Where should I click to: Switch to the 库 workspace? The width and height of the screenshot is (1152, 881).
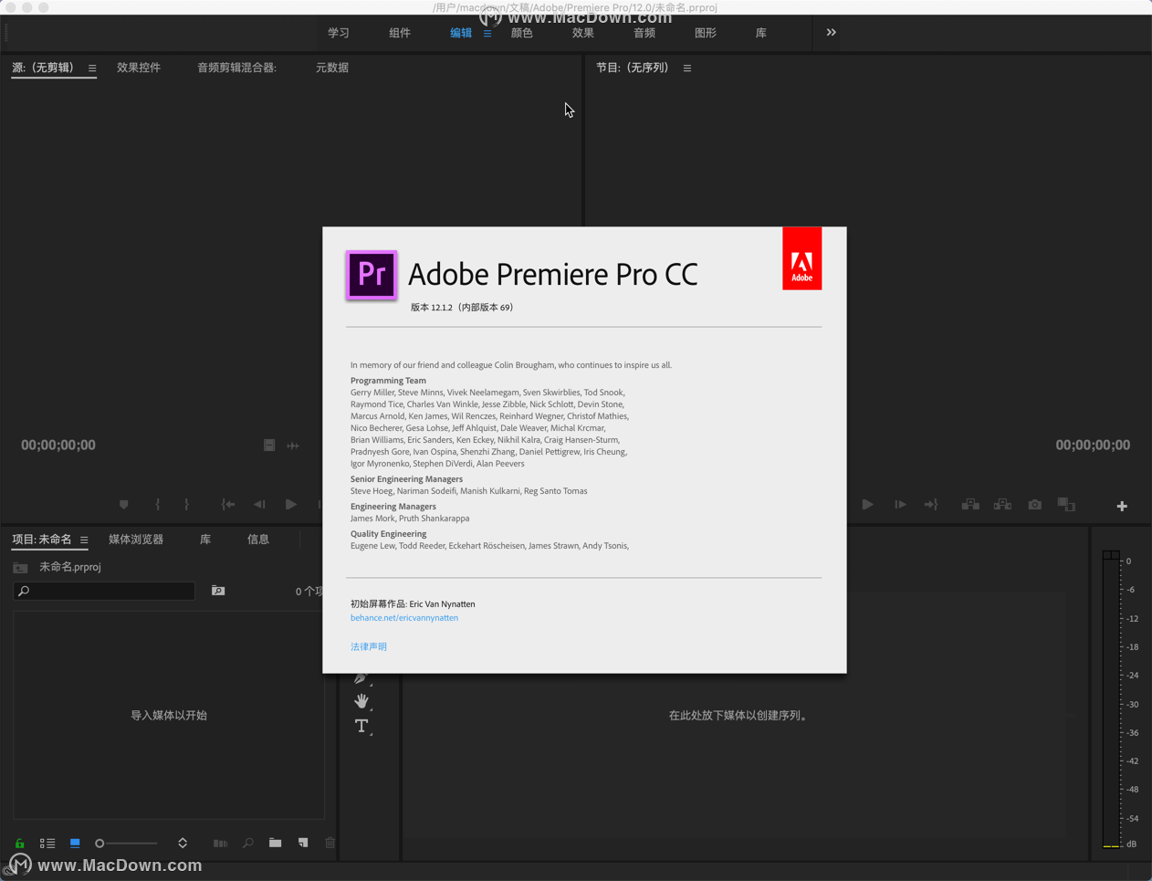click(x=761, y=33)
